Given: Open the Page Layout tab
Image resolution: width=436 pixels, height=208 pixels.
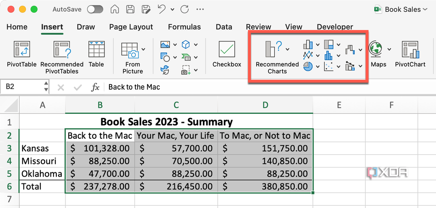Looking at the screenshot, I should (x=131, y=27).
